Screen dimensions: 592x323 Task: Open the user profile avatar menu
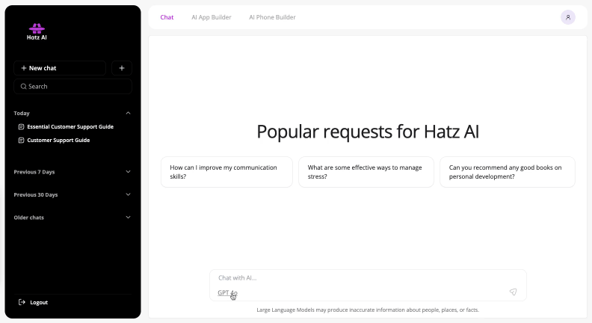pos(568,17)
